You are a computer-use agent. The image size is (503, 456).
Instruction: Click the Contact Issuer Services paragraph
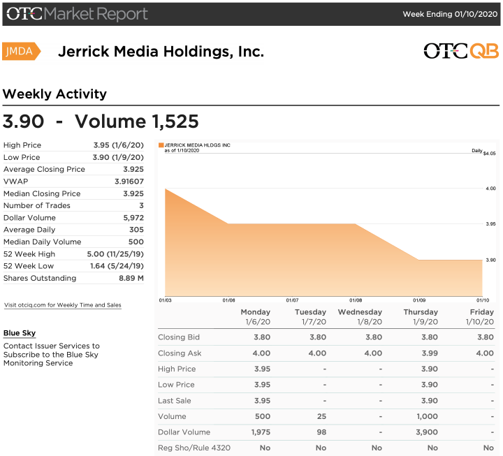click(51, 354)
